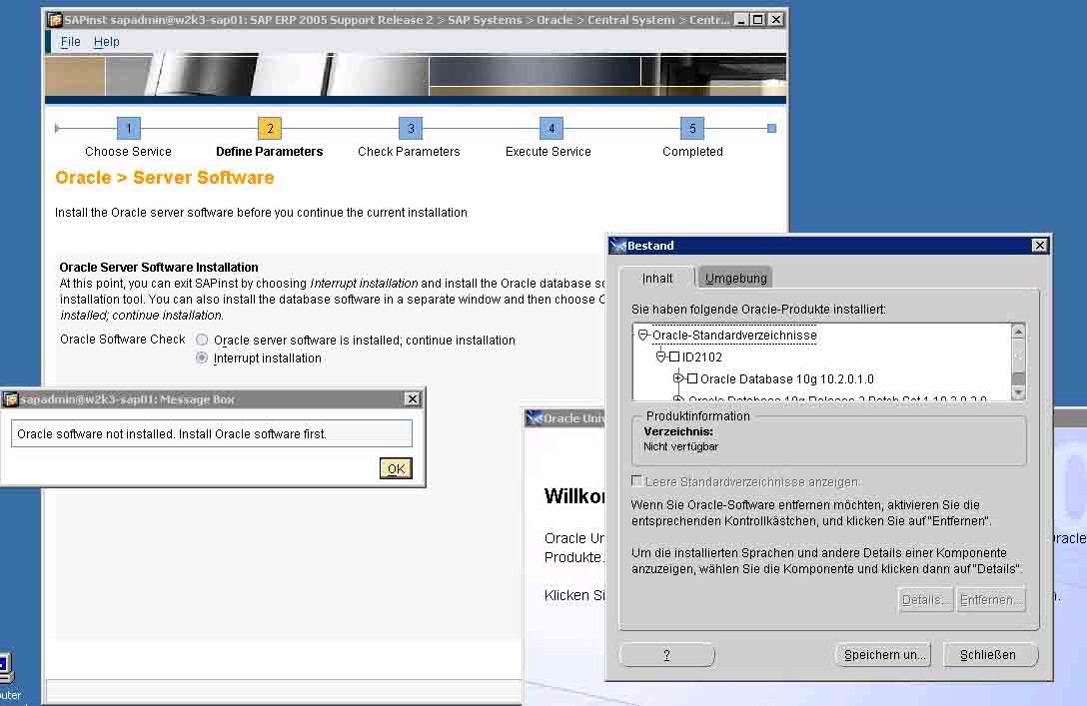Check the ID2102 checkbox

click(673, 356)
